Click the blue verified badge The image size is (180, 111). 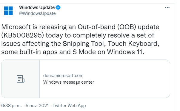[x=58, y=7]
